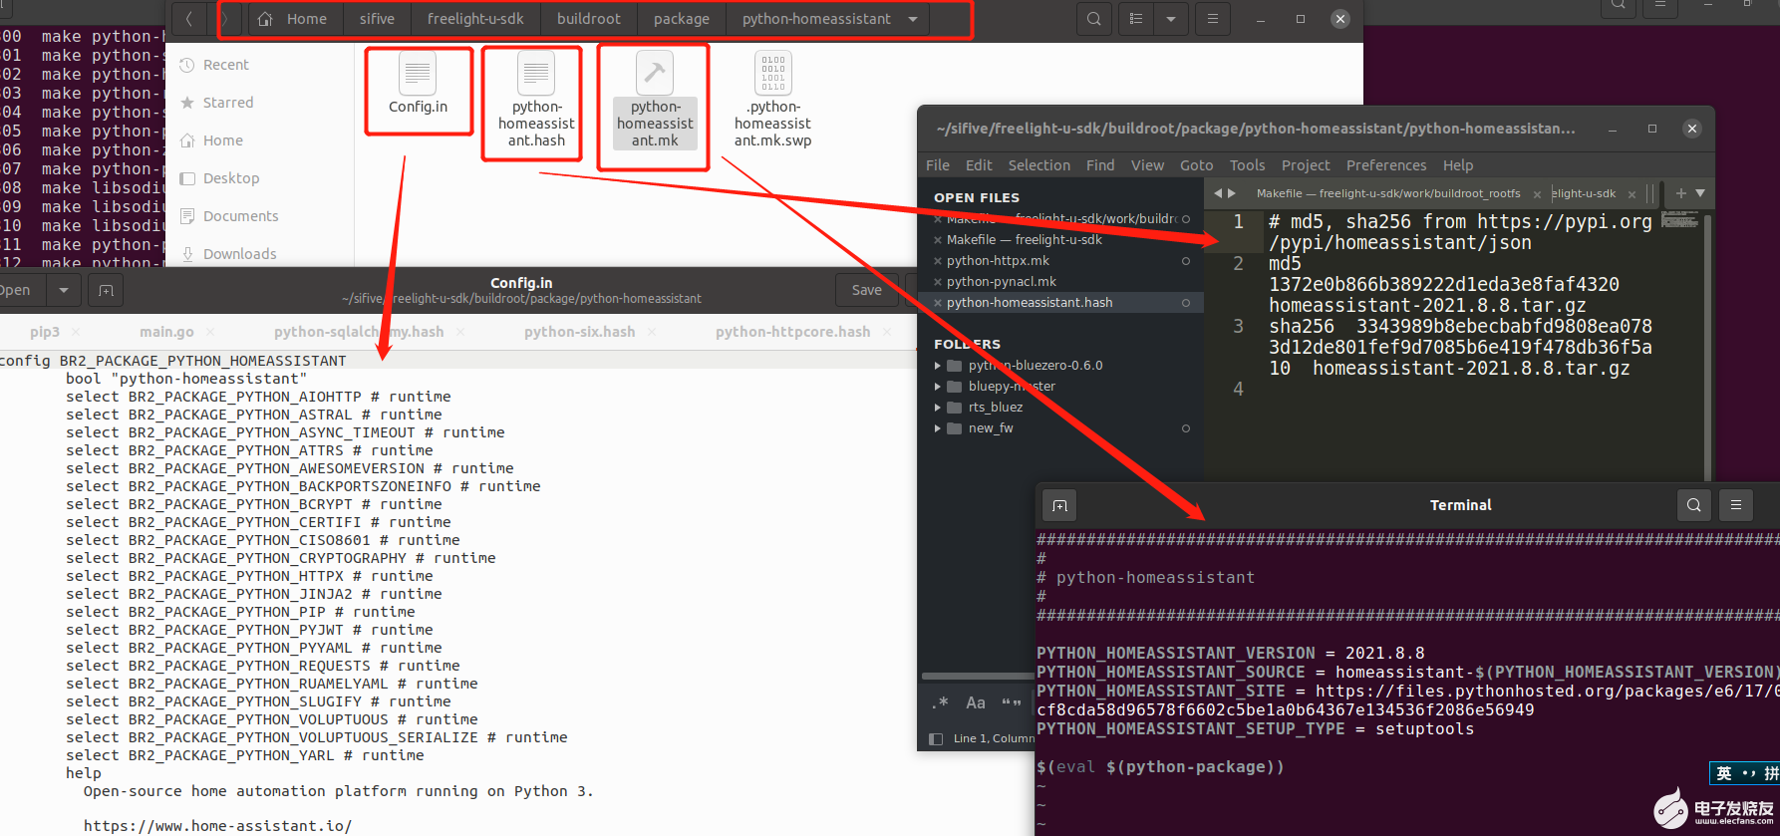Open the Terminal hamburger menu
The width and height of the screenshot is (1780, 836).
(1736, 505)
